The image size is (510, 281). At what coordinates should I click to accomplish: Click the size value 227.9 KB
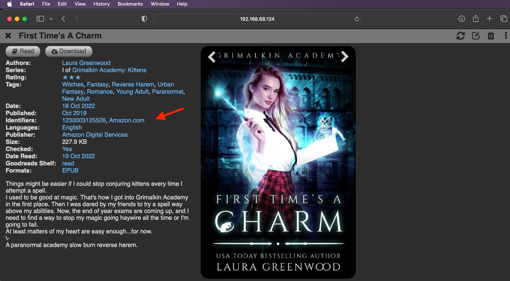point(74,142)
